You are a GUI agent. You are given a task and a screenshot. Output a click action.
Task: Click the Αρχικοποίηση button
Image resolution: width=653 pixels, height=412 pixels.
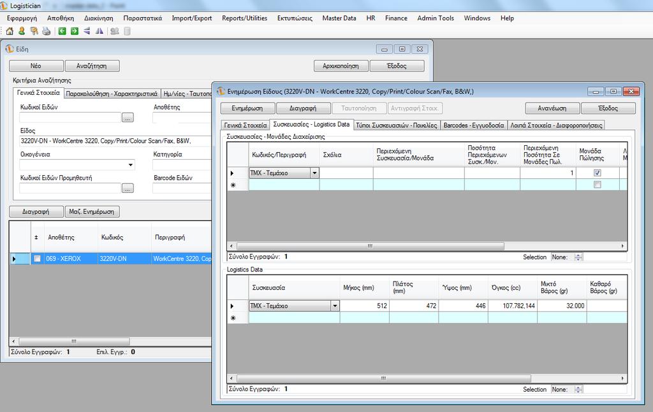341,66
